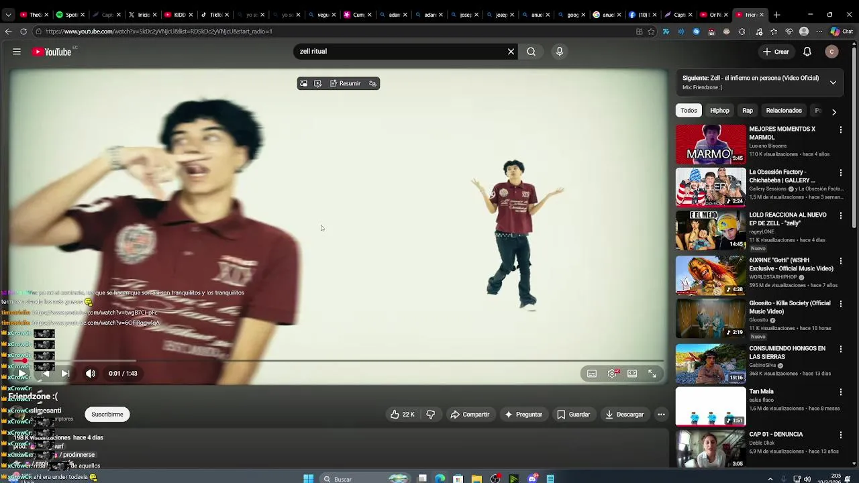Open Gloosito - Killa Society video title
The width and height of the screenshot is (859, 483).
[x=790, y=307]
